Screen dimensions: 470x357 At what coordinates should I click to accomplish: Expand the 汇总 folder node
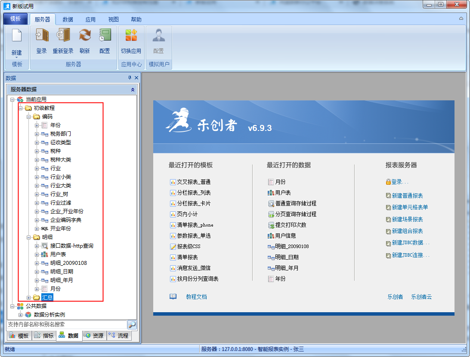pos(28,297)
